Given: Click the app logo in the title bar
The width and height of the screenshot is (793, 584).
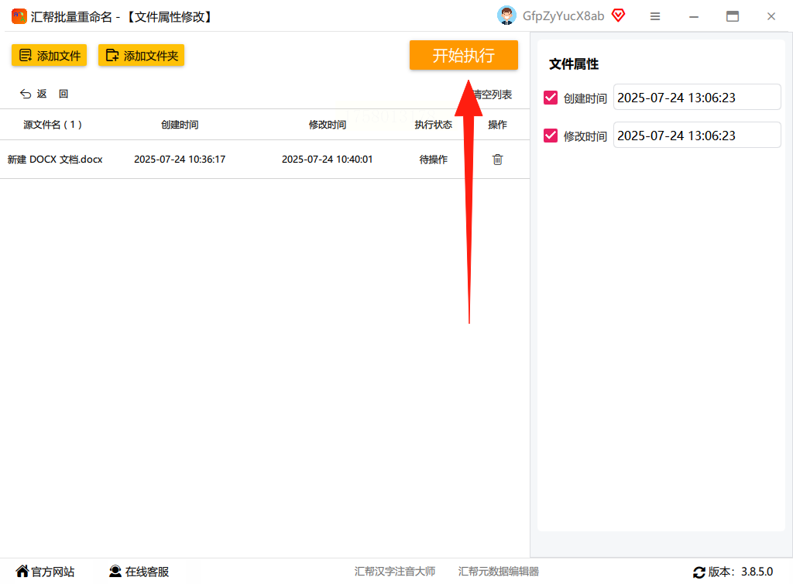Looking at the screenshot, I should pyautogui.click(x=19, y=17).
